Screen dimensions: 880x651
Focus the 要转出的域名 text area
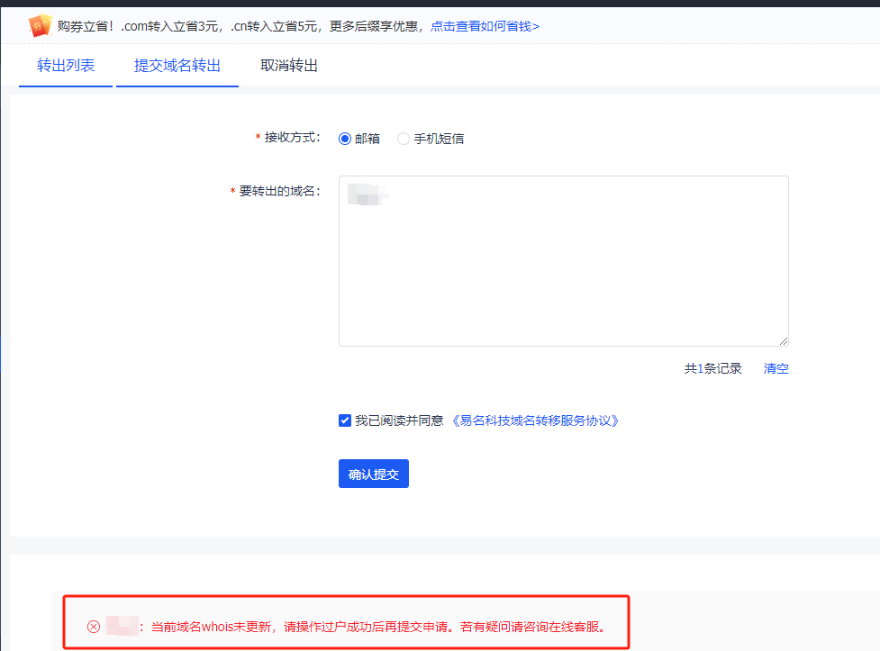564,261
